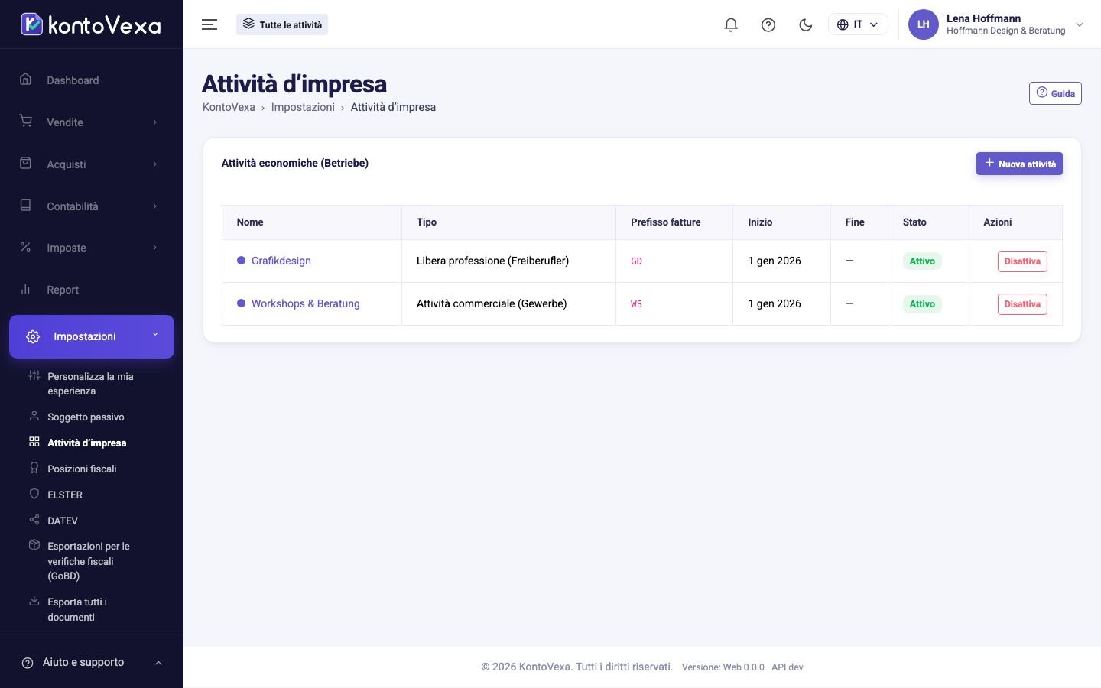1101x688 pixels.
Task: Expand the Contabilità submenu chevron
Action: click(155, 206)
